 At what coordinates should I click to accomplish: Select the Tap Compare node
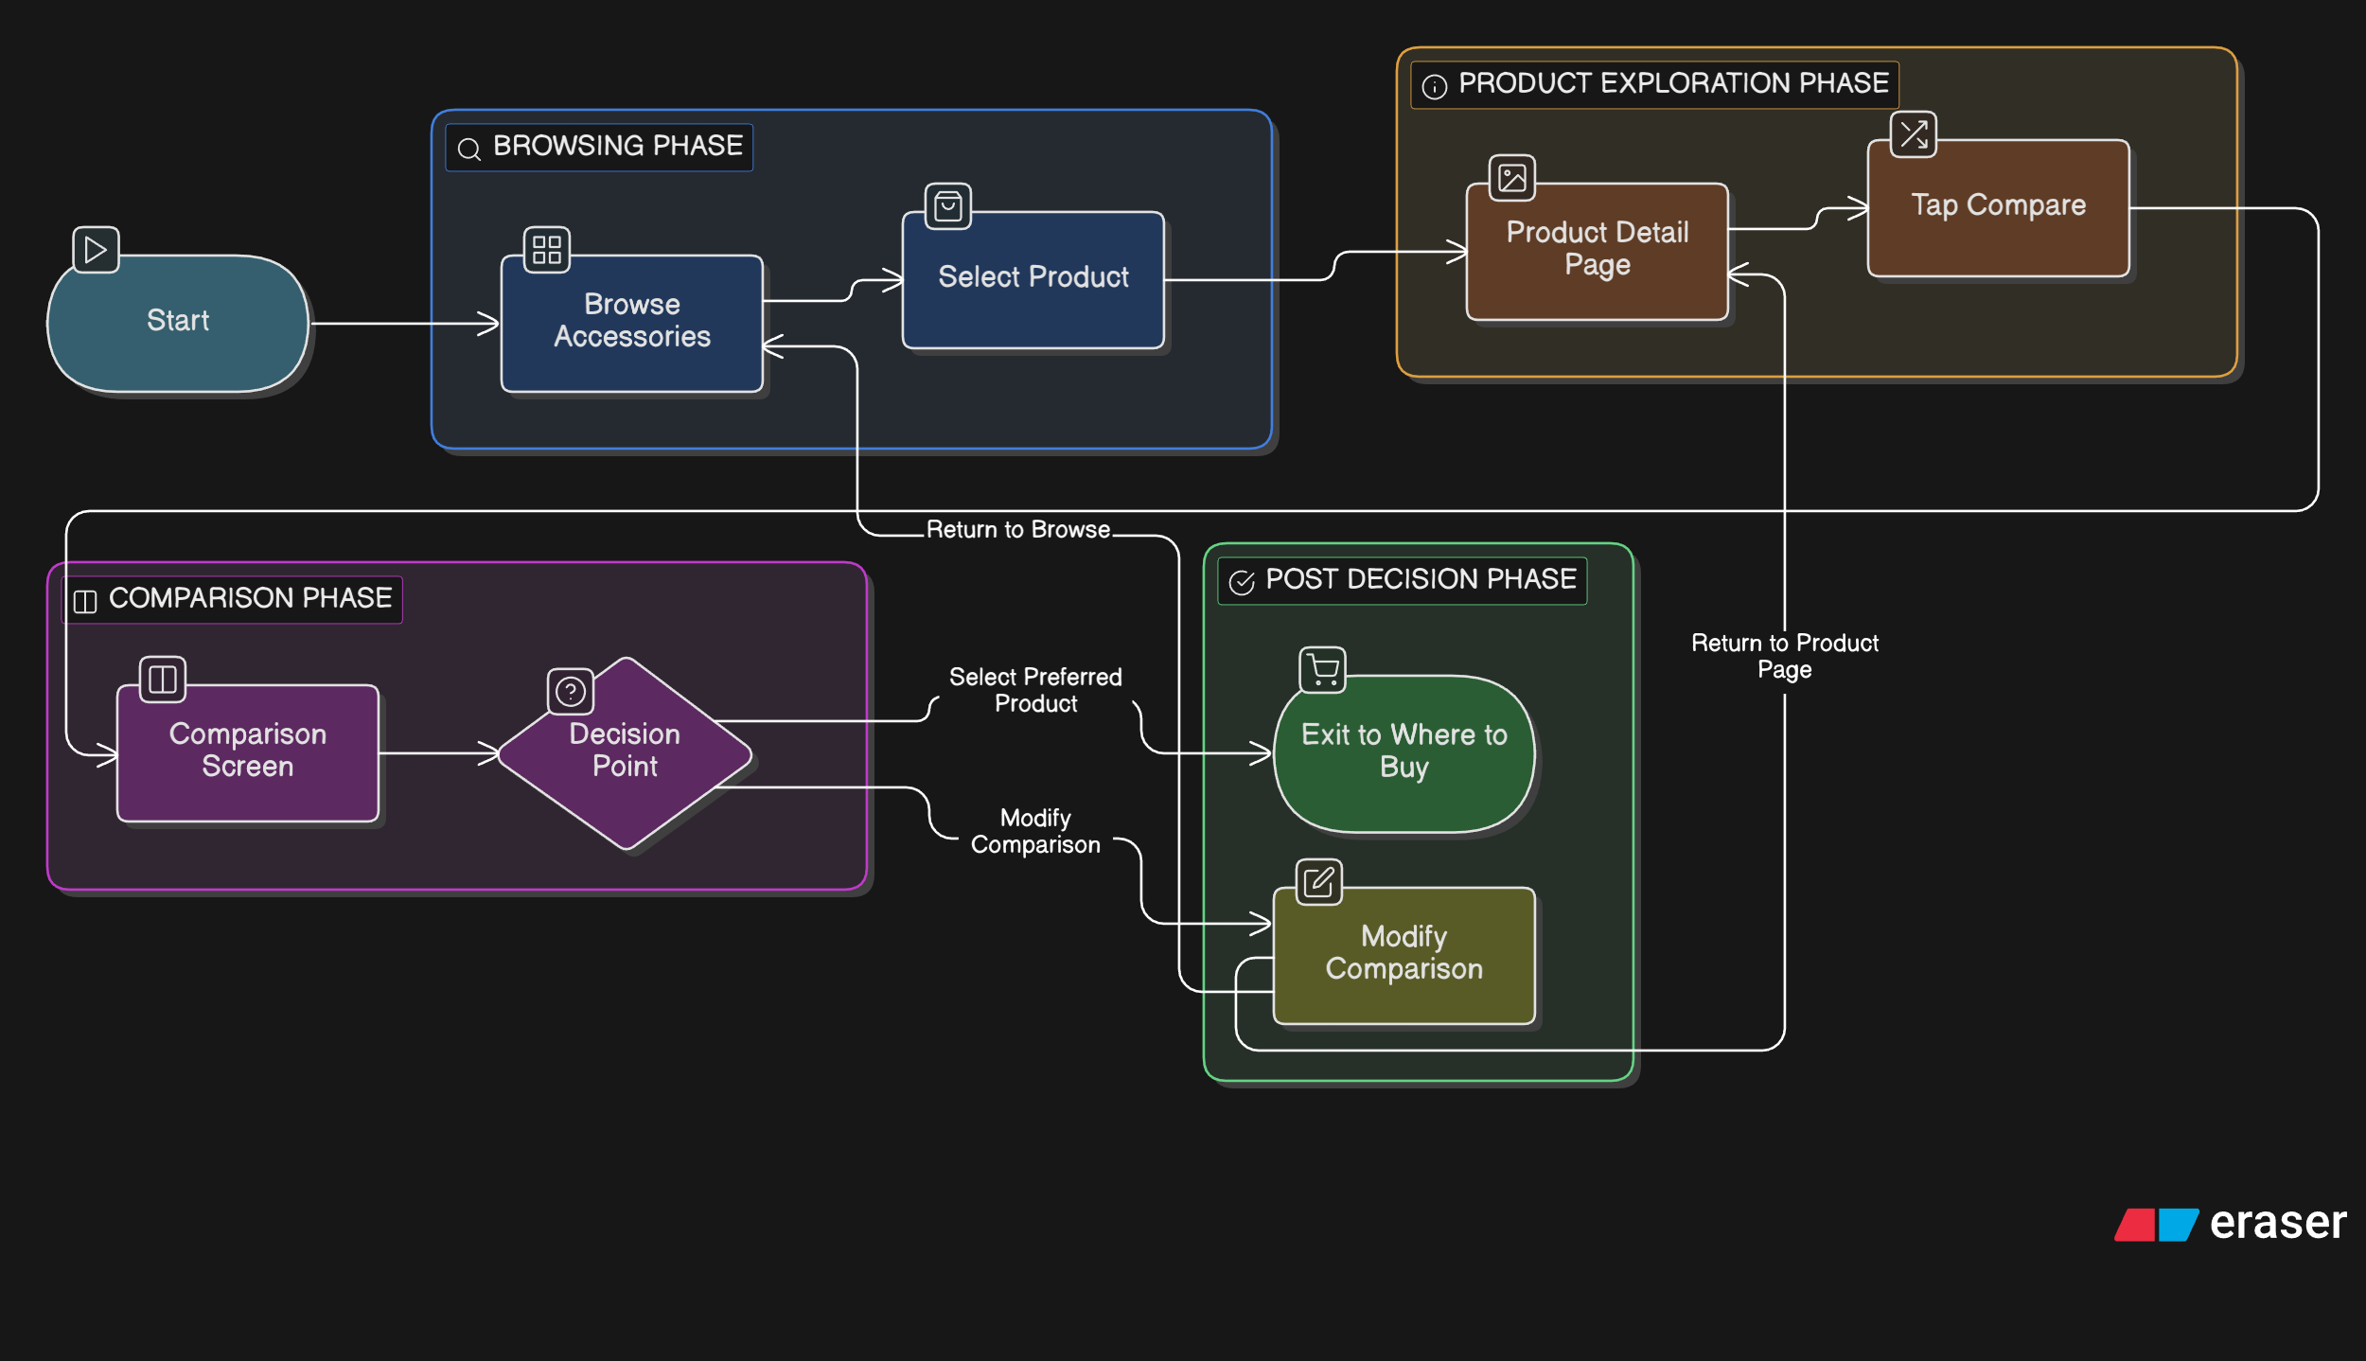pos(1997,206)
